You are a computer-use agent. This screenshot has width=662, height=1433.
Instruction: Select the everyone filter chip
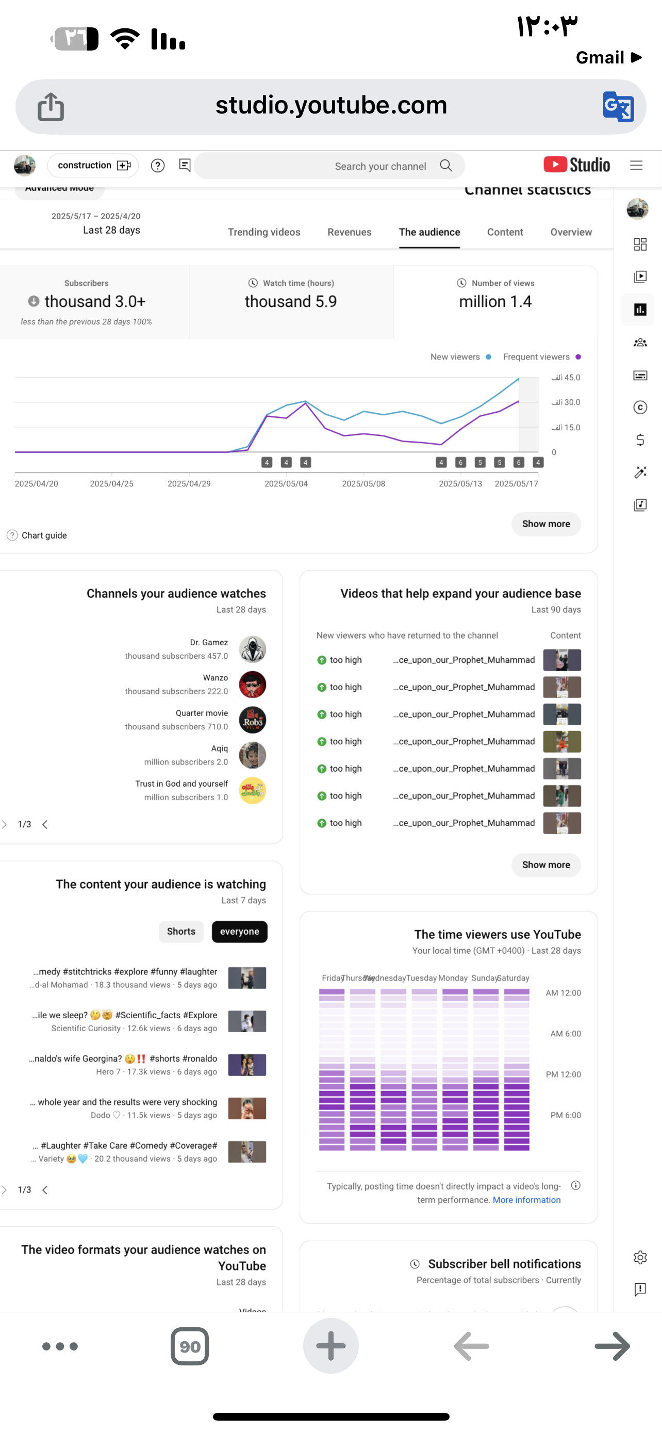click(x=240, y=931)
